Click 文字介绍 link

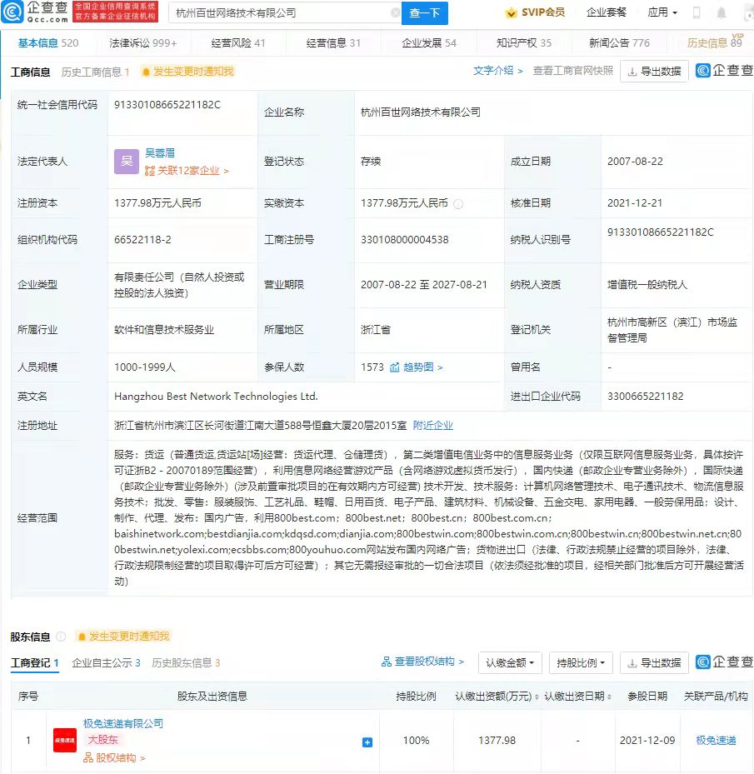(x=497, y=71)
